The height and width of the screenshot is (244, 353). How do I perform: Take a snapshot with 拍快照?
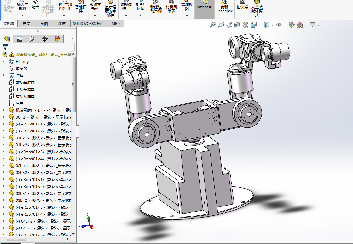(242, 5)
